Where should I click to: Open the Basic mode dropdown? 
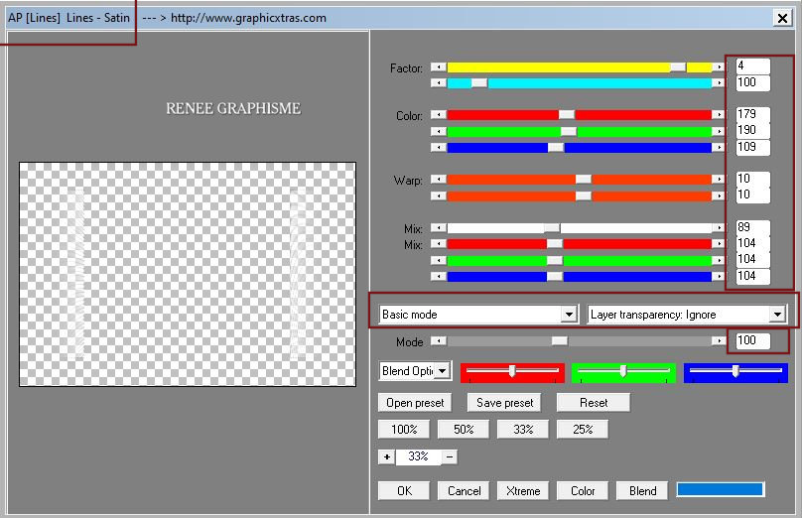(478, 315)
